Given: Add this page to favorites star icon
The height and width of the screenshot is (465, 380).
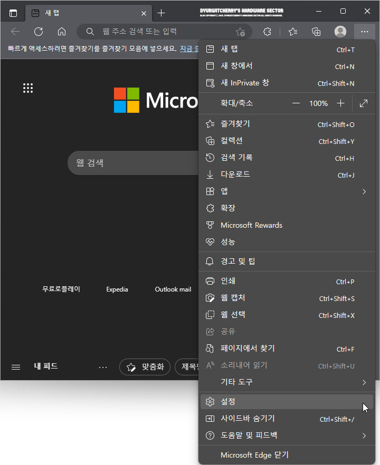Looking at the screenshot, I should pyautogui.click(x=240, y=32).
